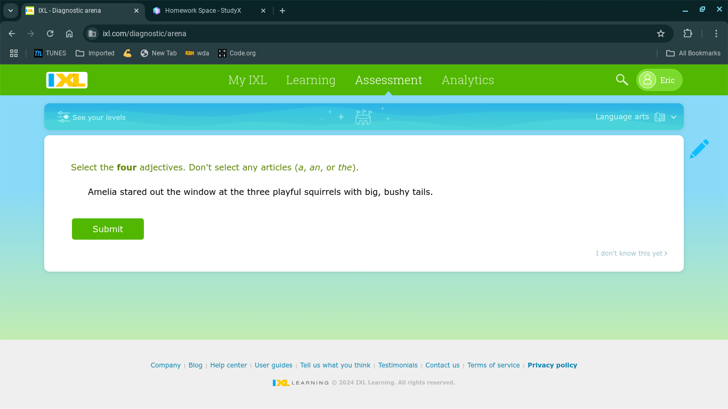Open a new browser tab with plus
Image resolution: width=728 pixels, height=409 pixels.
[282, 11]
